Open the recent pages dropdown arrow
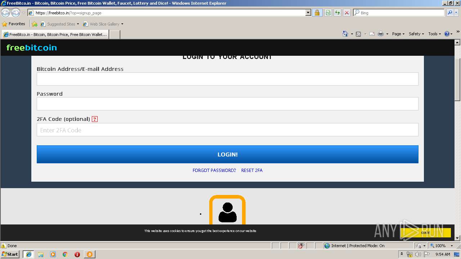 pos(23,13)
